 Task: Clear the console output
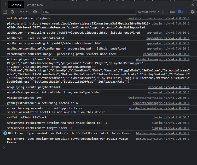coord(12,12)
